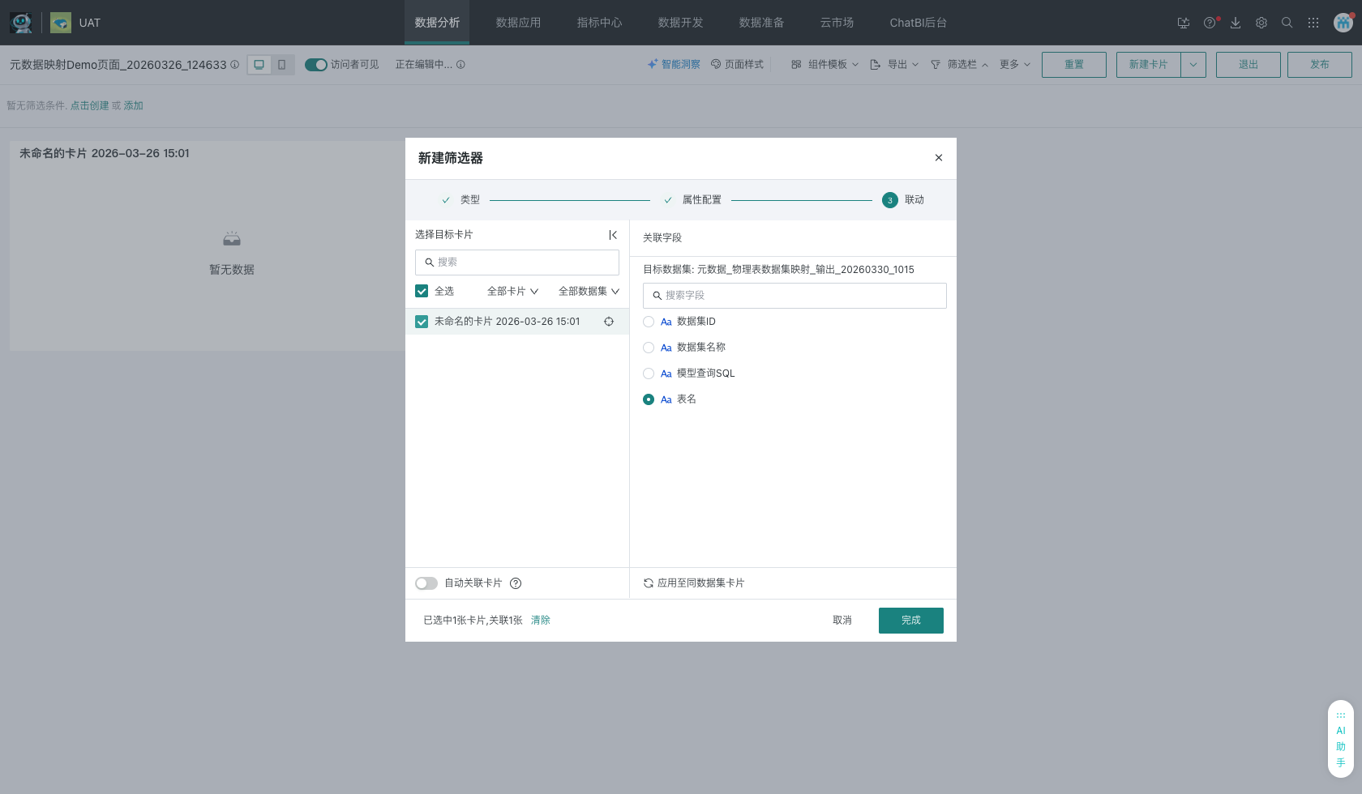Click the refresh icon beside 应用至同数据集卡片
The width and height of the screenshot is (1362, 794).
(x=648, y=583)
